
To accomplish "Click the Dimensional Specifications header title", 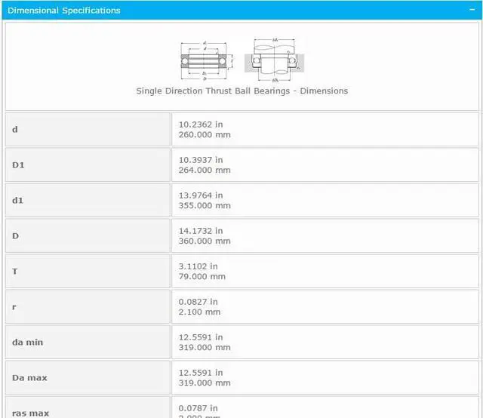I will 64,11.
